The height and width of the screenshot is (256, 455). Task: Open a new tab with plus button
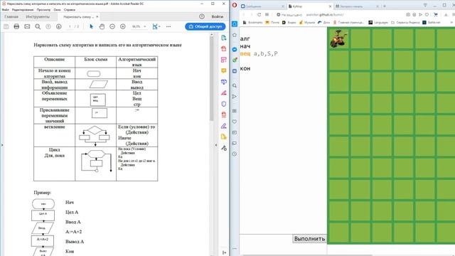click(x=385, y=6)
